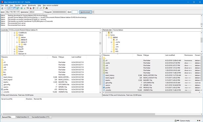The height and width of the screenshot is (122, 203).
Task: Click the Password input field
Action: tap(59, 12)
